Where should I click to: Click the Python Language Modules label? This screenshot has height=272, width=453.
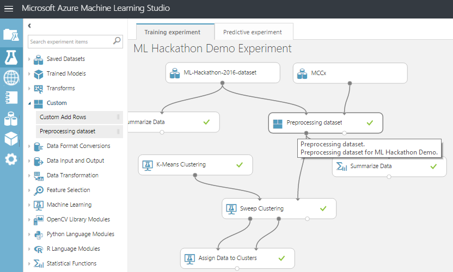point(81,234)
